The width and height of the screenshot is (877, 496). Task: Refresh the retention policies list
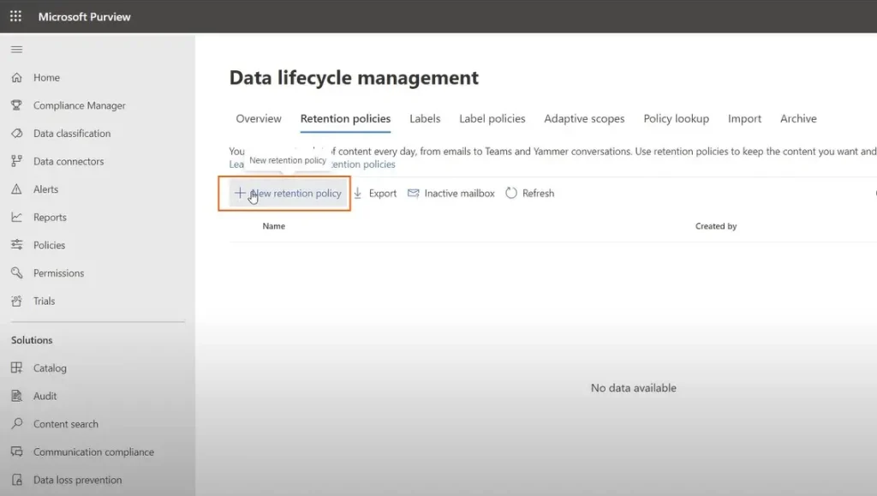[x=530, y=194]
